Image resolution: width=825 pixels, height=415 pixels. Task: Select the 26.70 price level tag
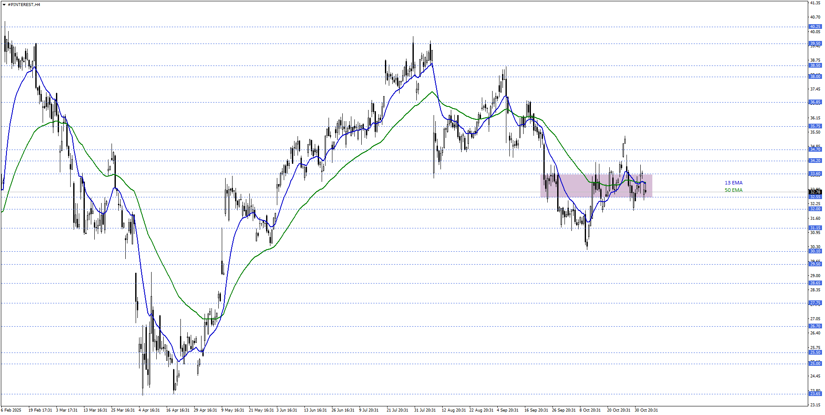click(x=815, y=326)
